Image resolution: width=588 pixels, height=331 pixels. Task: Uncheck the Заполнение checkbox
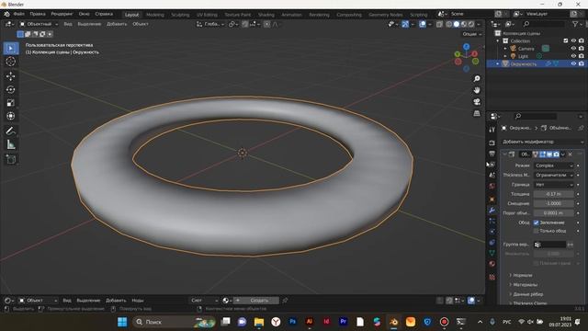(536, 223)
